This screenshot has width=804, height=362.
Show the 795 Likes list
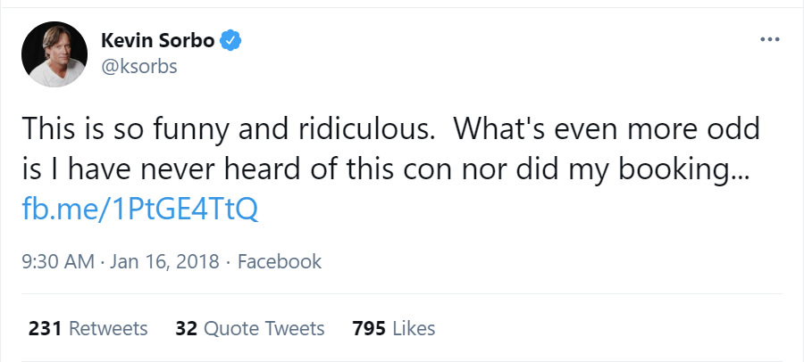click(393, 328)
